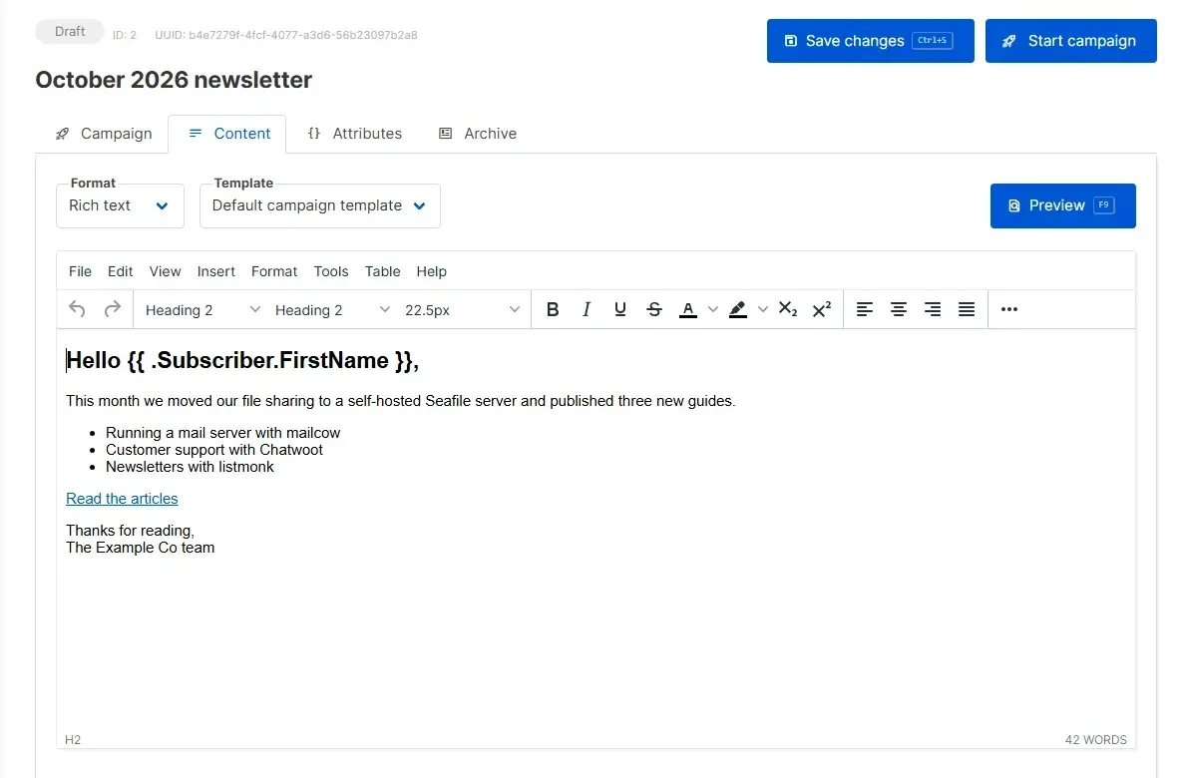Click the subscript icon

coord(788,309)
